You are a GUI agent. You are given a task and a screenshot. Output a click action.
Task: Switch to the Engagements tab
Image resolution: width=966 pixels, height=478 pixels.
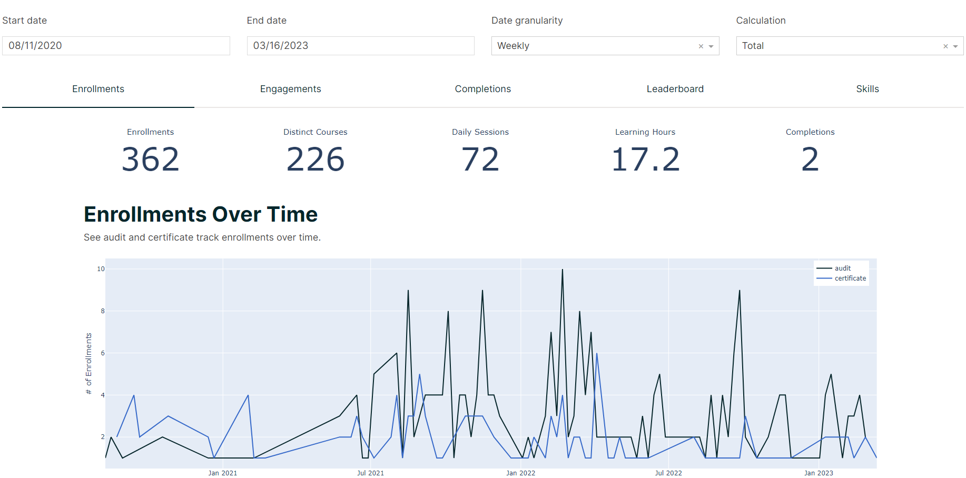point(291,89)
